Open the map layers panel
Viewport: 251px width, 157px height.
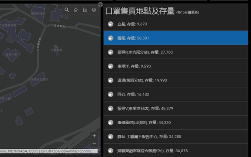pos(94,10)
